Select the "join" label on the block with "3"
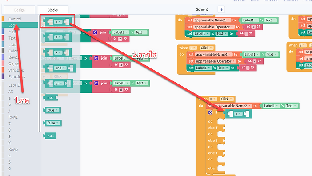312x176 pixels. (104, 58)
